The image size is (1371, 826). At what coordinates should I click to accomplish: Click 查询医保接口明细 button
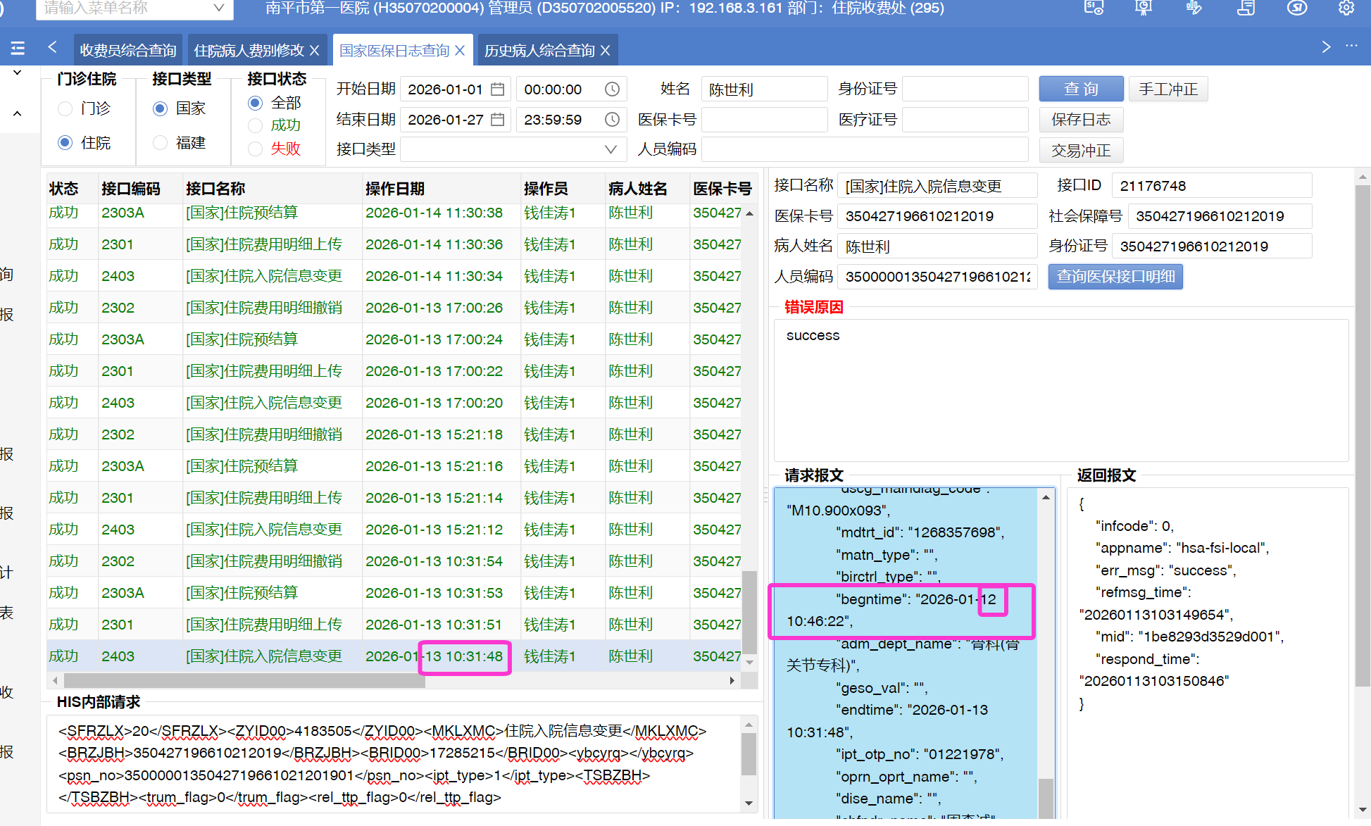pyautogui.click(x=1115, y=277)
